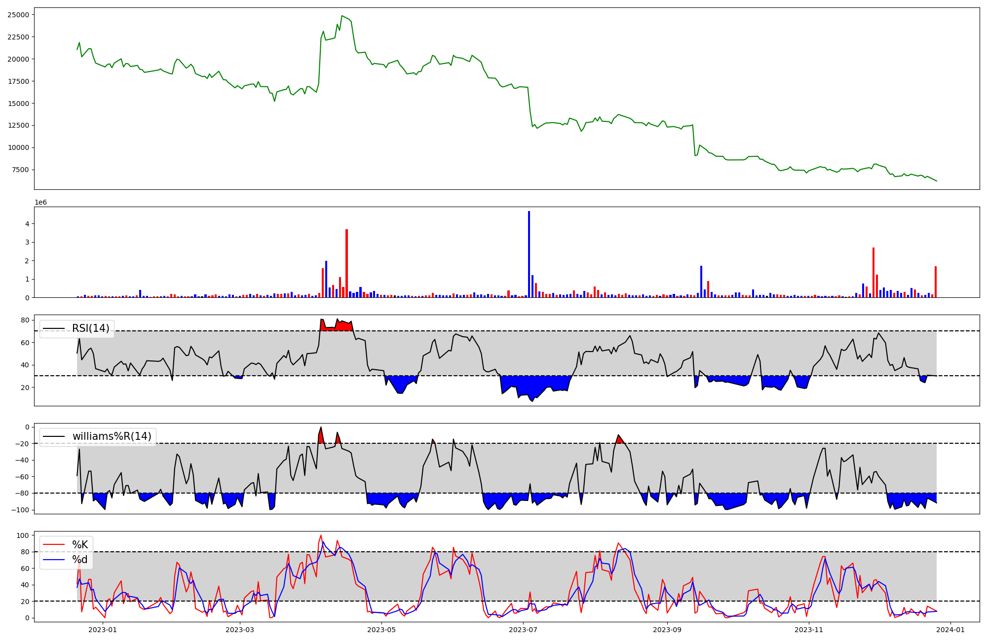Screen dimensions: 987x641
Task: Click the 2024-01 x-axis date label
Action: [x=950, y=630]
